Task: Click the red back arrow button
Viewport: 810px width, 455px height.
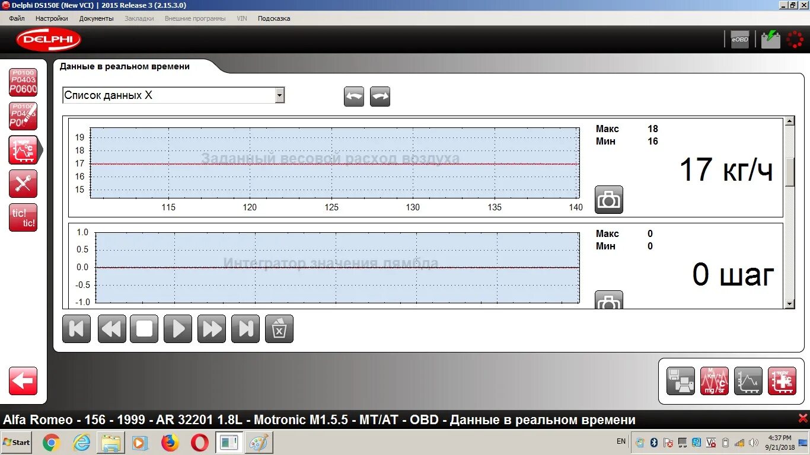Action: pyautogui.click(x=23, y=381)
